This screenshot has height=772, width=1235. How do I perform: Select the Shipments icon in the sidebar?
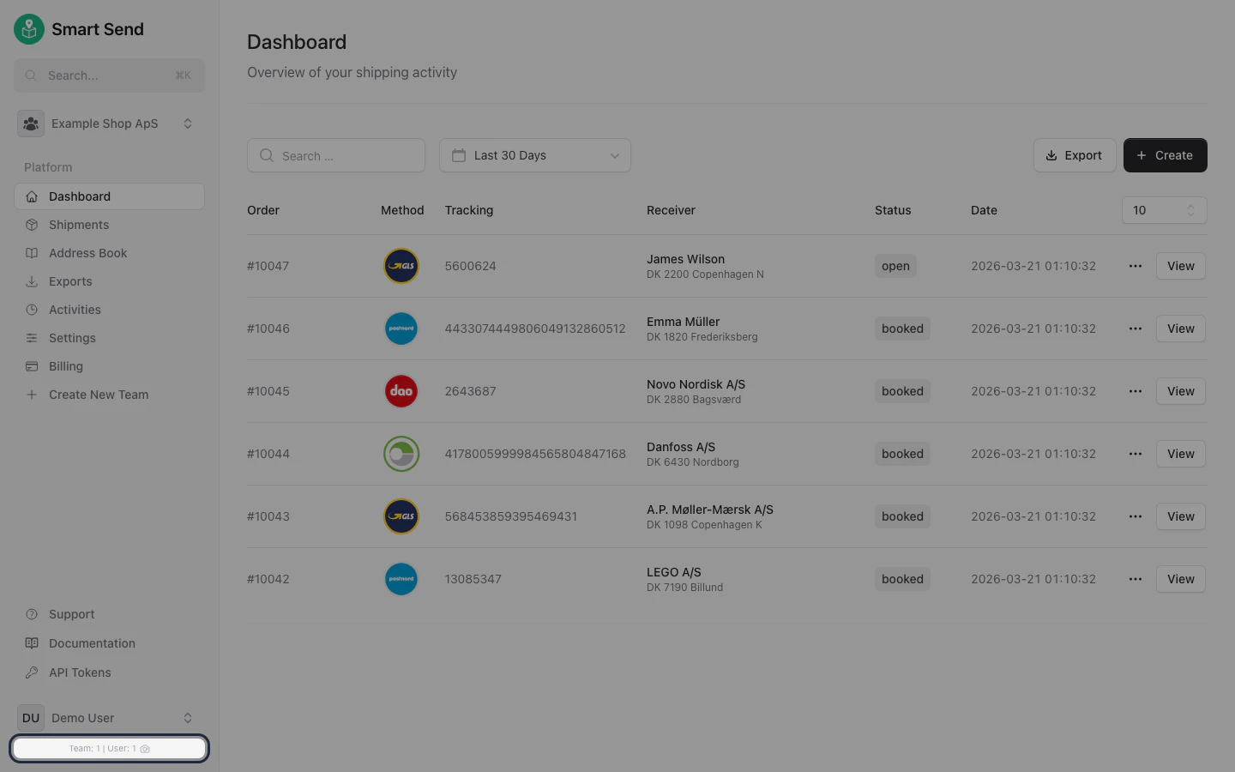coord(31,225)
